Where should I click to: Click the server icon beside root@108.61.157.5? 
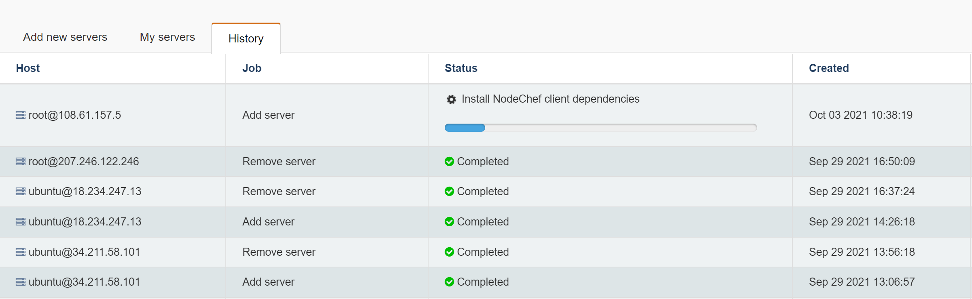(21, 115)
